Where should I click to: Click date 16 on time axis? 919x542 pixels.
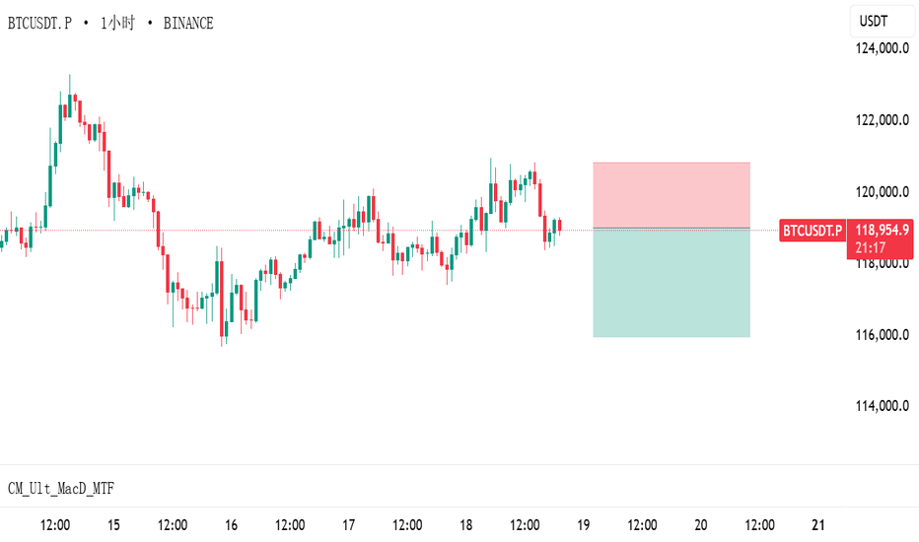coord(231,525)
